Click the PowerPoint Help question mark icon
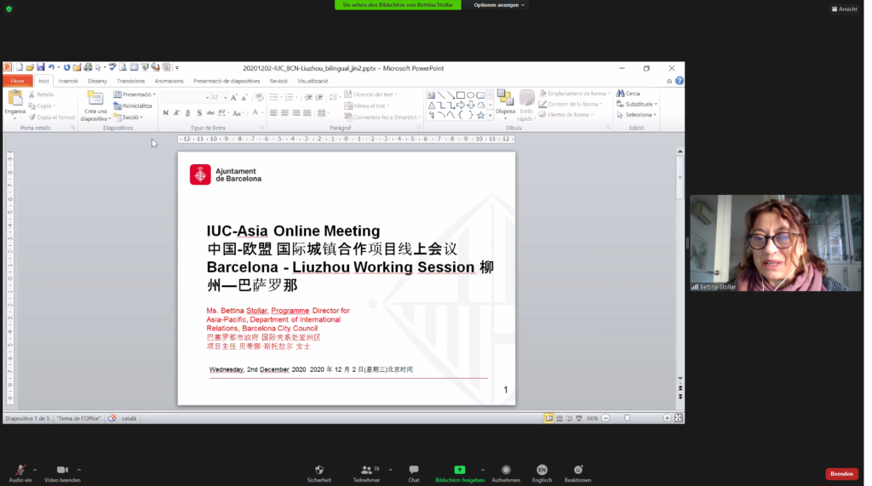Viewport: 872px width, 486px height. (x=679, y=81)
